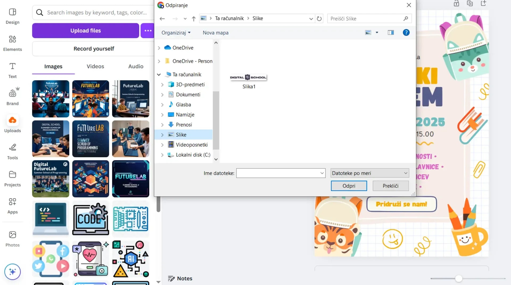Click the Upload files button

click(x=85, y=30)
